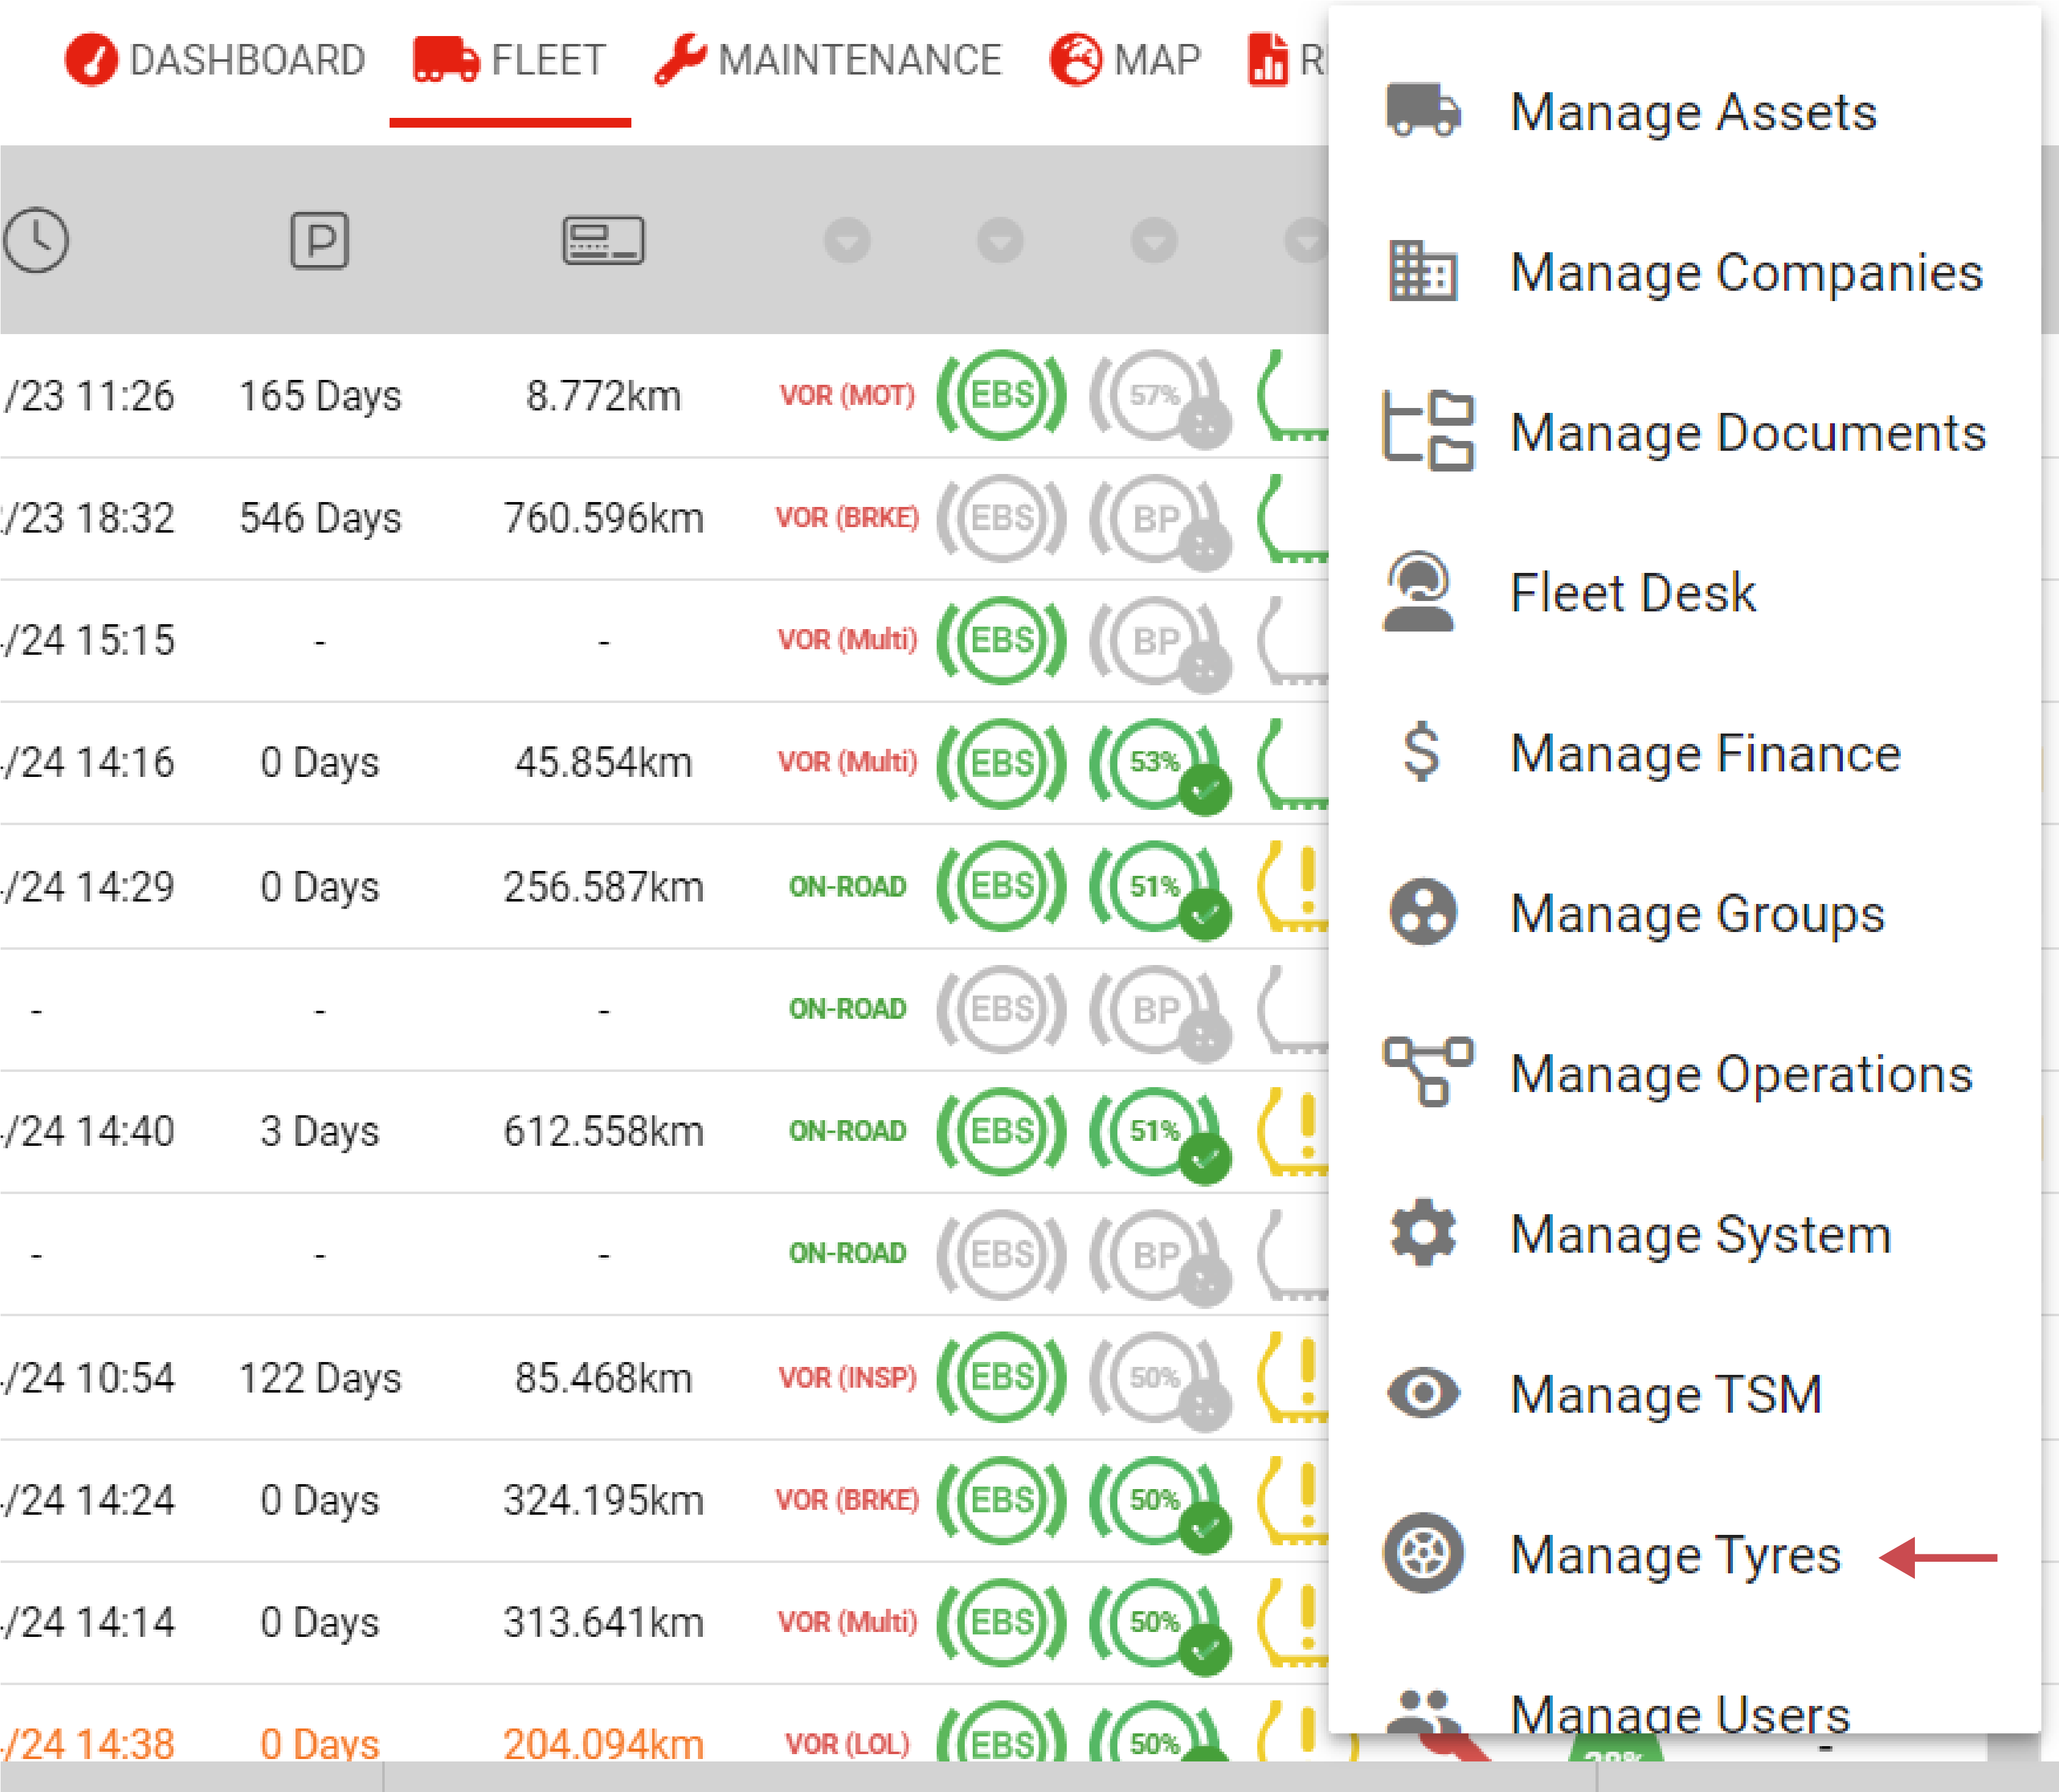The image size is (2059, 1792).
Task: Click the parking icon column header
Action: pyautogui.click(x=319, y=240)
